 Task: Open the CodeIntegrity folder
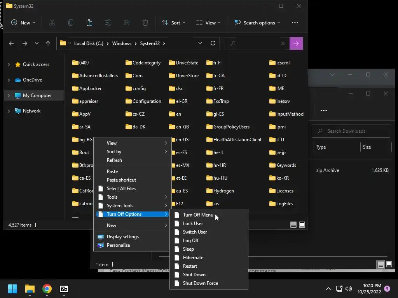143,63
